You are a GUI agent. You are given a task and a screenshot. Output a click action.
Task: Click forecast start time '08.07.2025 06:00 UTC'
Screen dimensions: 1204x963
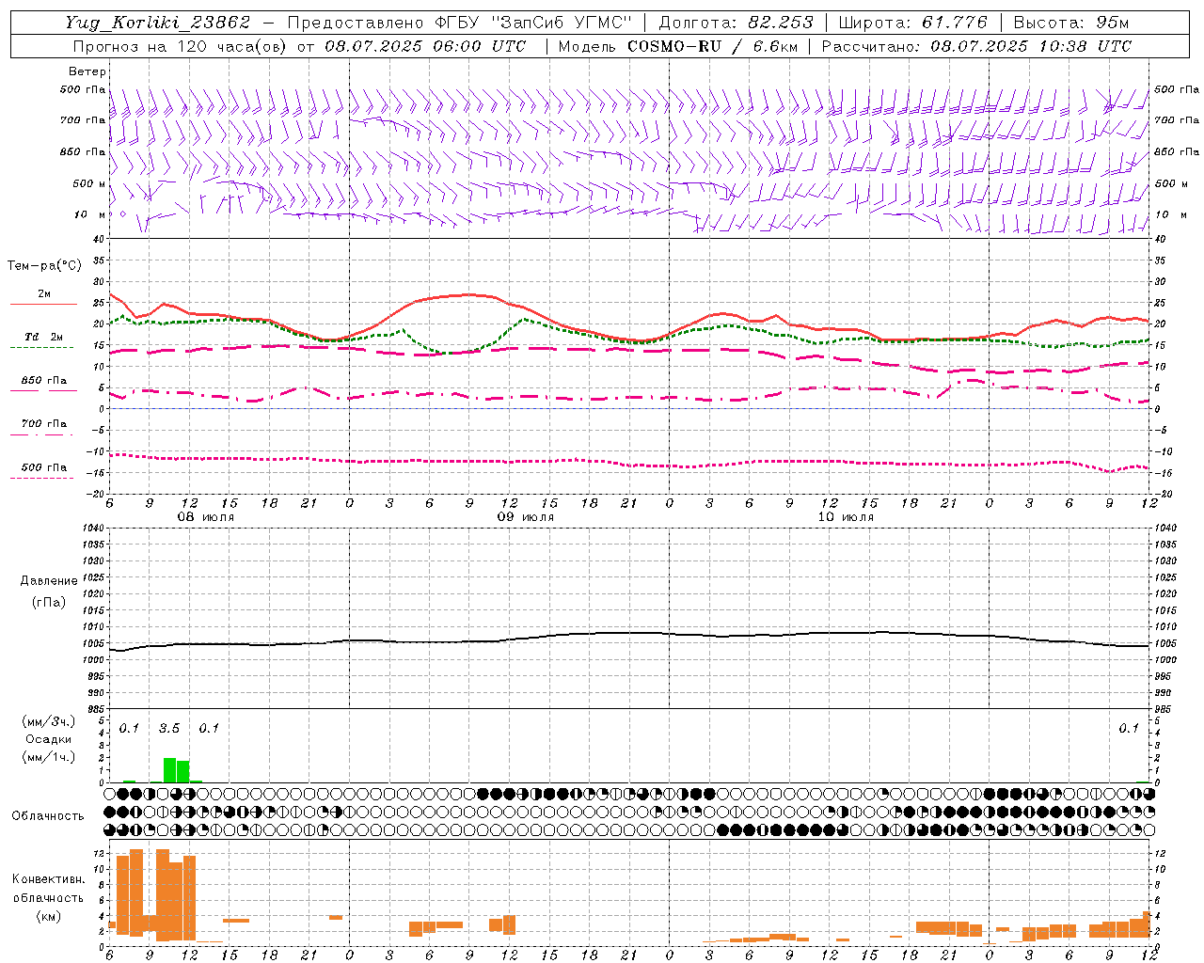(425, 46)
